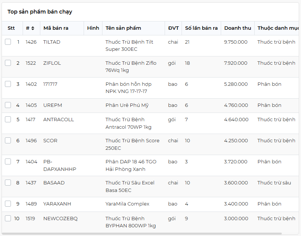The width and height of the screenshot is (301, 236).
Task: Select the ZIFLOL row checkbox
Action: point(8,63)
